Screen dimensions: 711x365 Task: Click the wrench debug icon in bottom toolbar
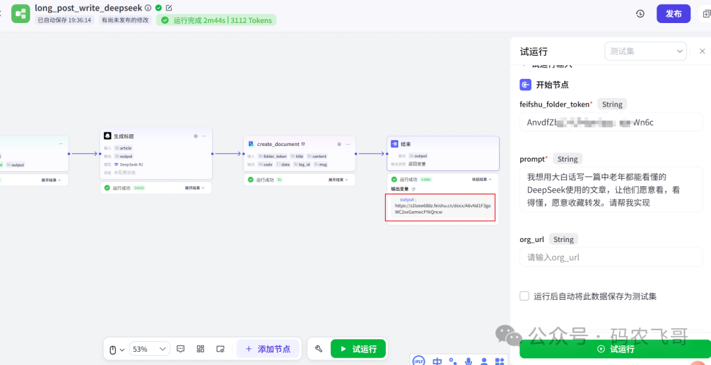pos(319,349)
